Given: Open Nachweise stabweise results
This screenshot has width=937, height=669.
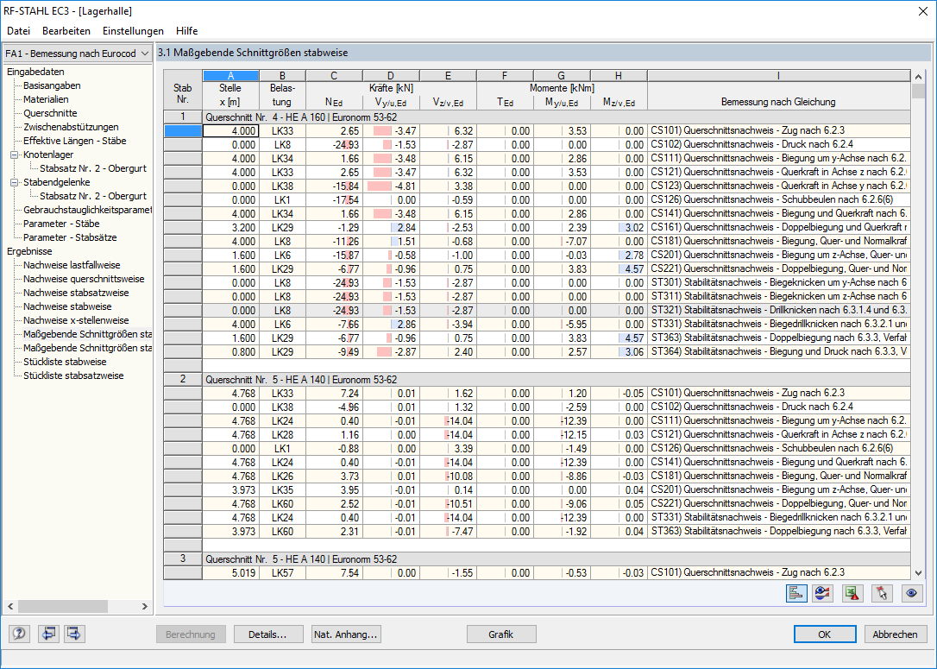Looking at the screenshot, I should point(67,306).
